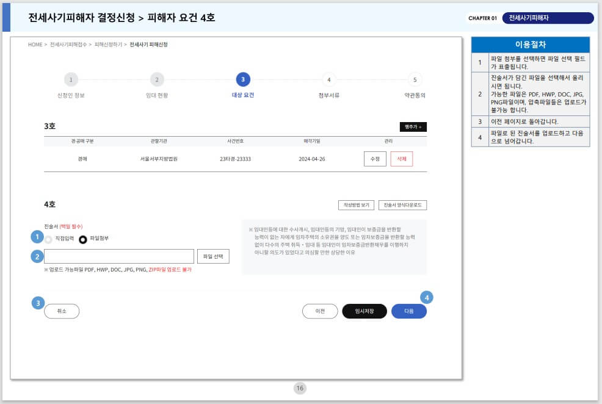Click 삭제 to delete the auction entry
The height and width of the screenshot is (404, 602).
[x=402, y=159]
